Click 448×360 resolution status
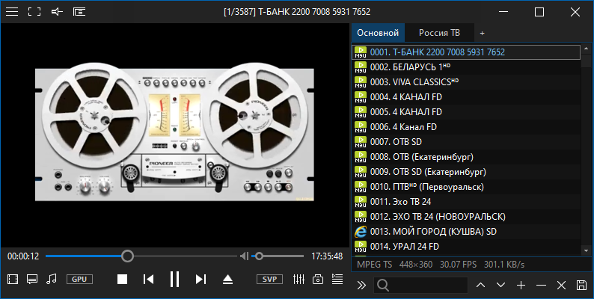The height and width of the screenshot is (299, 594). (415, 265)
